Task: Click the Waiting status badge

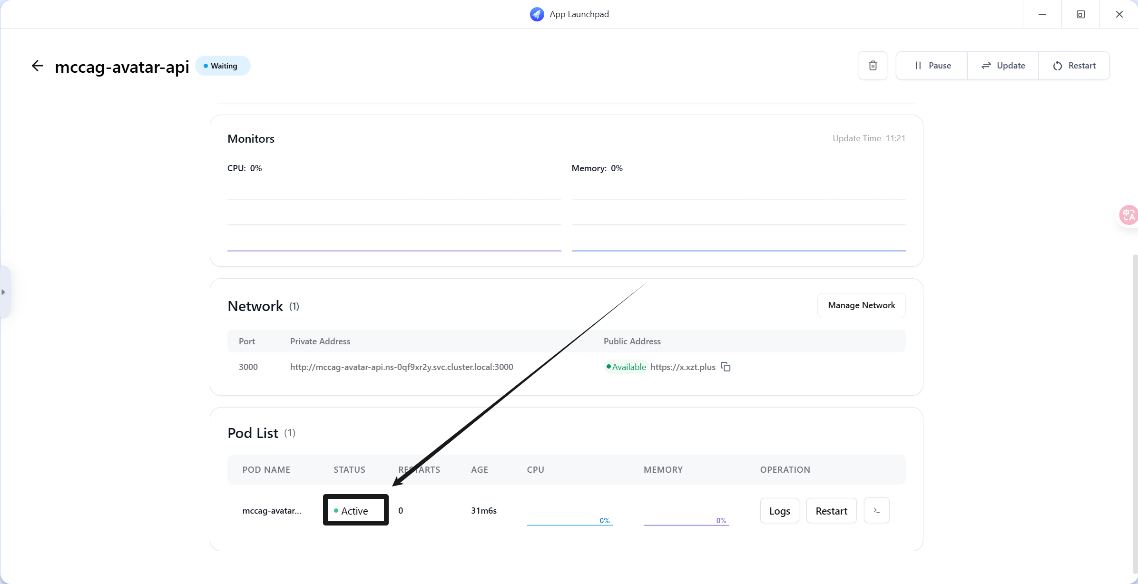Action: (x=222, y=66)
